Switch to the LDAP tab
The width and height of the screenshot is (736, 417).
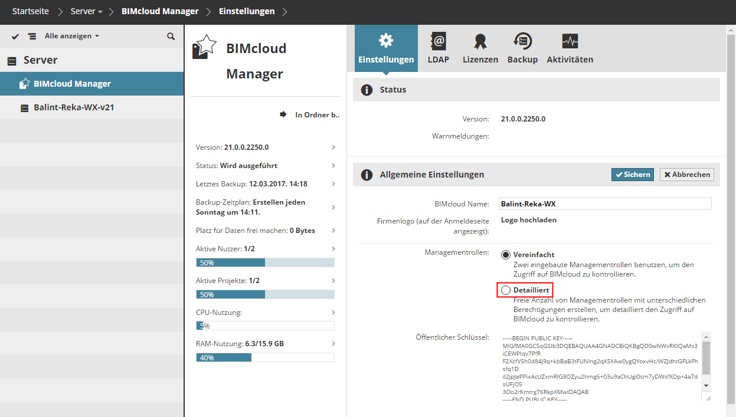tap(439, 48)
